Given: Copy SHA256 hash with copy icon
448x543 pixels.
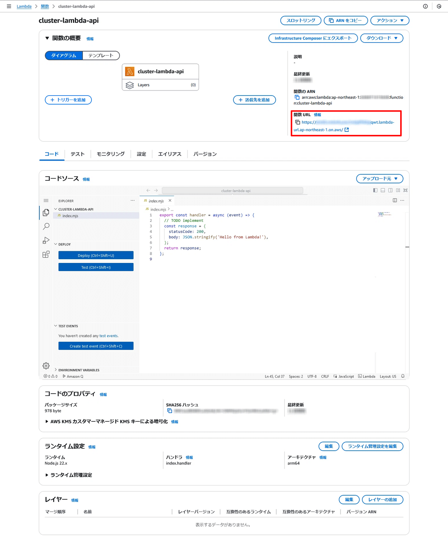Looking at the screenshot, I should tap(169, 411).
